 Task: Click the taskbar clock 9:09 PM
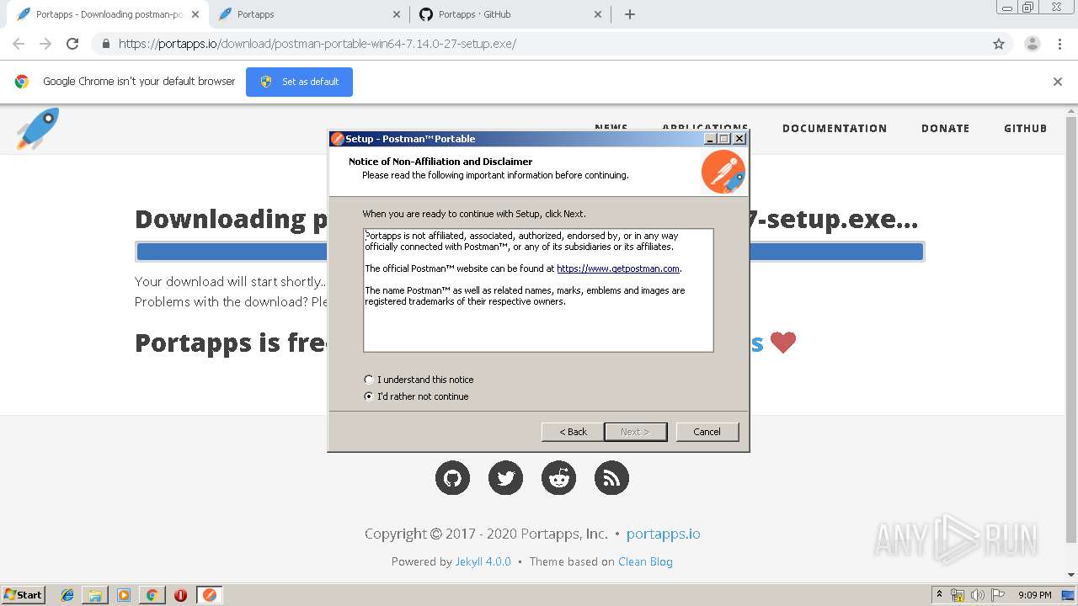pos(1035,595)
